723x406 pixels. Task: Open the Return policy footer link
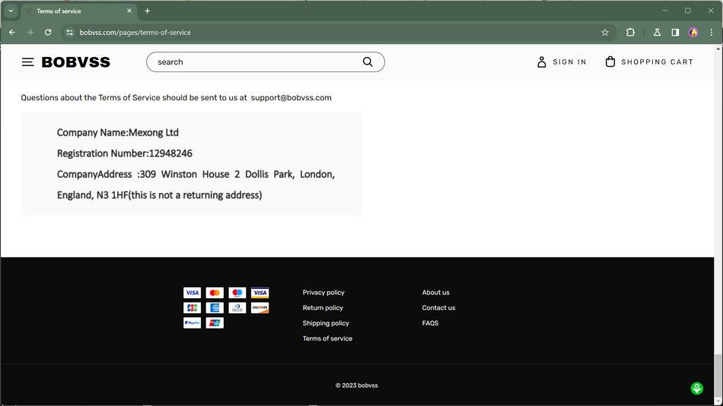point(323,307)
